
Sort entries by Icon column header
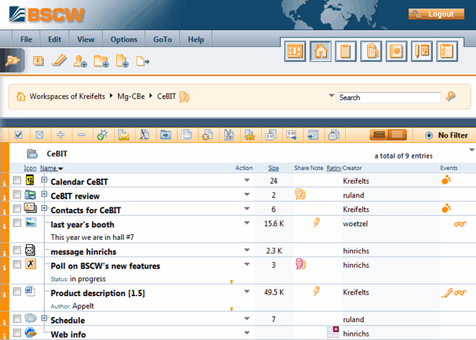(x=30, y=168)
